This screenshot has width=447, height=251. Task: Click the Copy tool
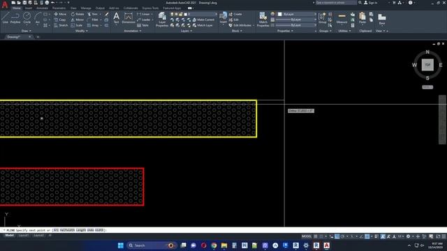pos(60,20)
